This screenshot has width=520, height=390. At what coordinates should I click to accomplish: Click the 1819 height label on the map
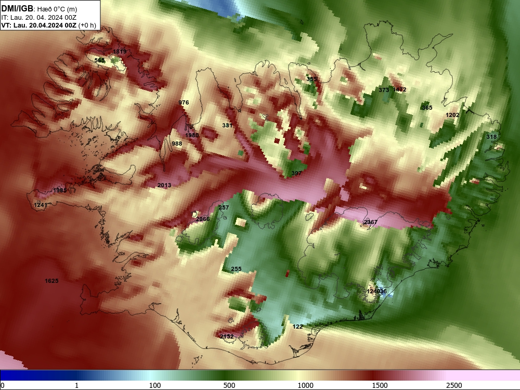120,51
